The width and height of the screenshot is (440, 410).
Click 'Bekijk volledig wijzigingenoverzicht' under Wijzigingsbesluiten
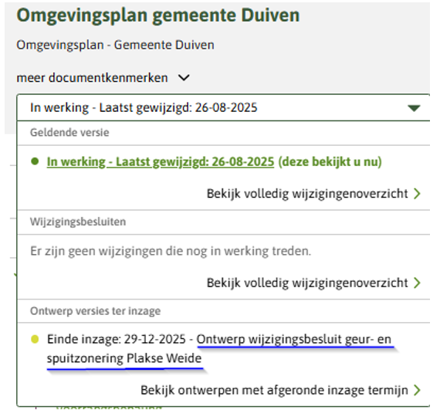point(313,283)
